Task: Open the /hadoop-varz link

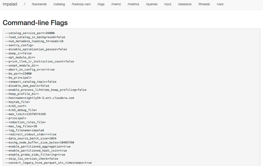Action: [81, 4]
